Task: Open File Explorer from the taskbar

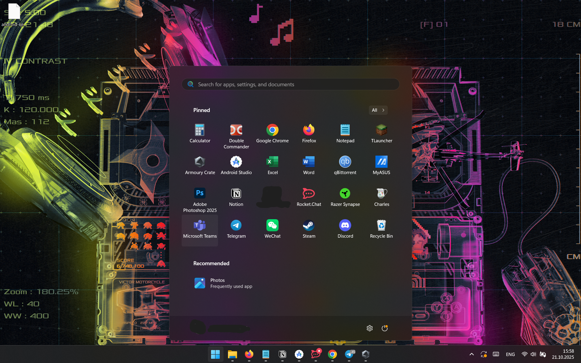Action: click(232, 354)
